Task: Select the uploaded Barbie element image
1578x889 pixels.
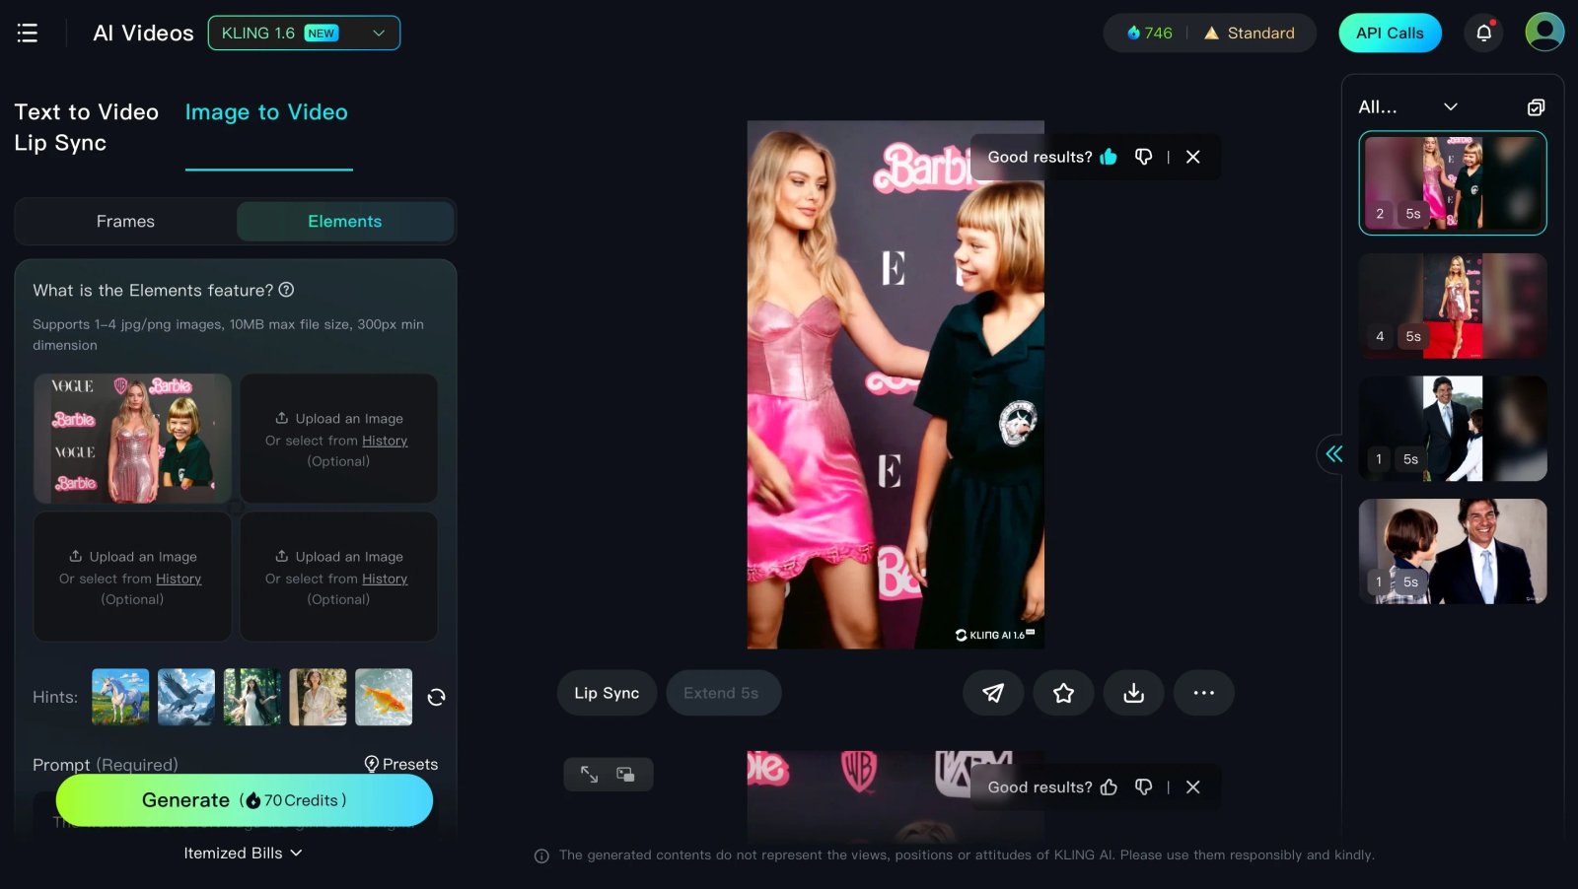Action: pos(133,439)
